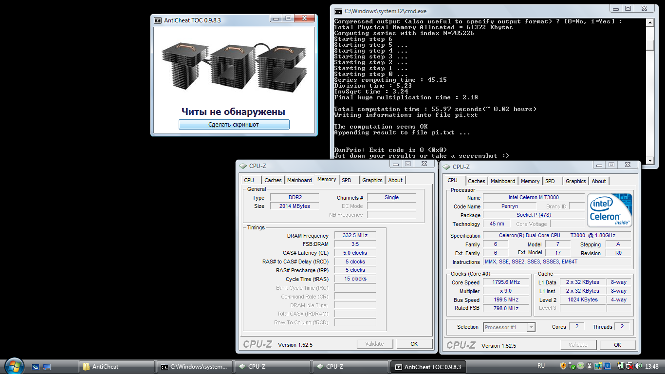Click the DDR2 memory type field

[295, 198]
